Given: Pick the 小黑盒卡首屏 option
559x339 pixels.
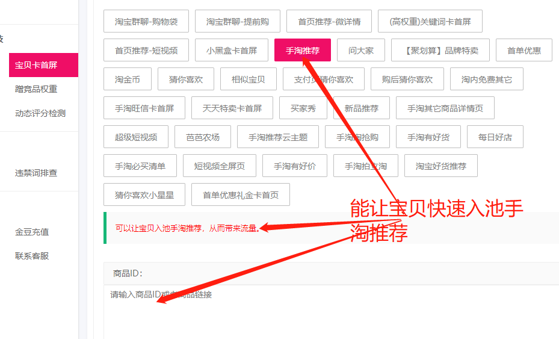Looking at the screenshot, I should tap(232, 51).
